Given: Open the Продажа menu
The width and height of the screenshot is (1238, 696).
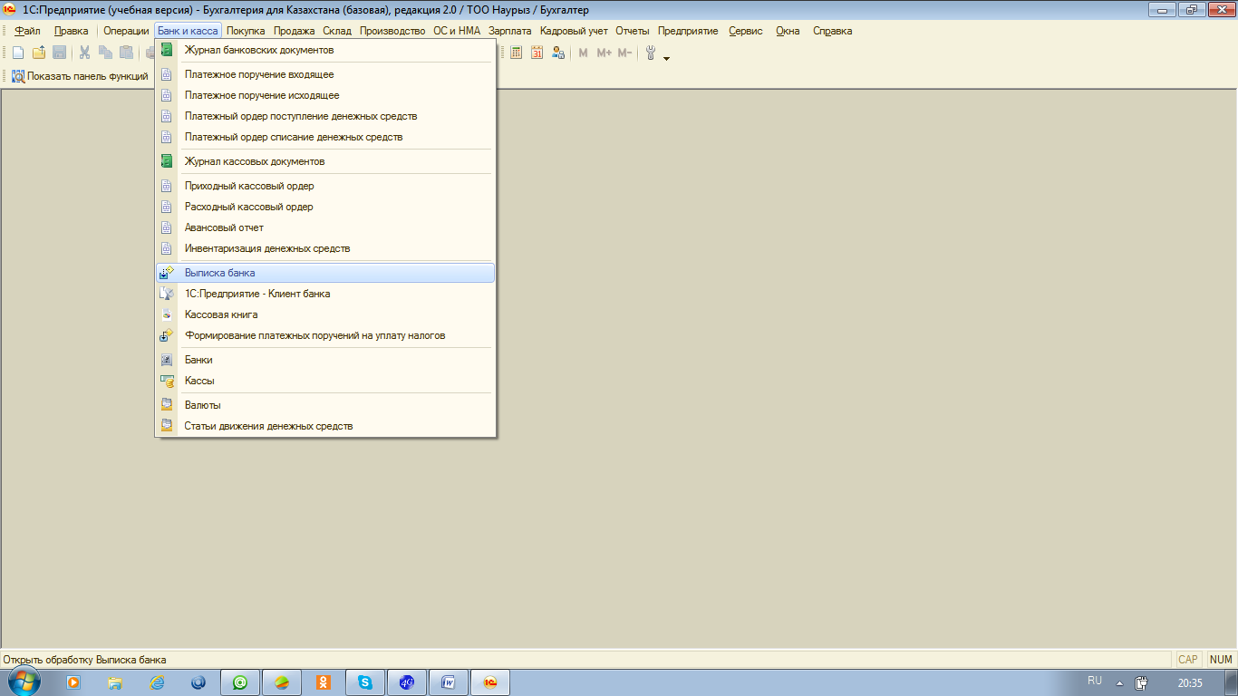Looking at the screenshot, I should coord(295,31).
